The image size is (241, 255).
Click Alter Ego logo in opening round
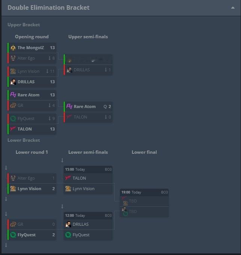coord(13,58)
